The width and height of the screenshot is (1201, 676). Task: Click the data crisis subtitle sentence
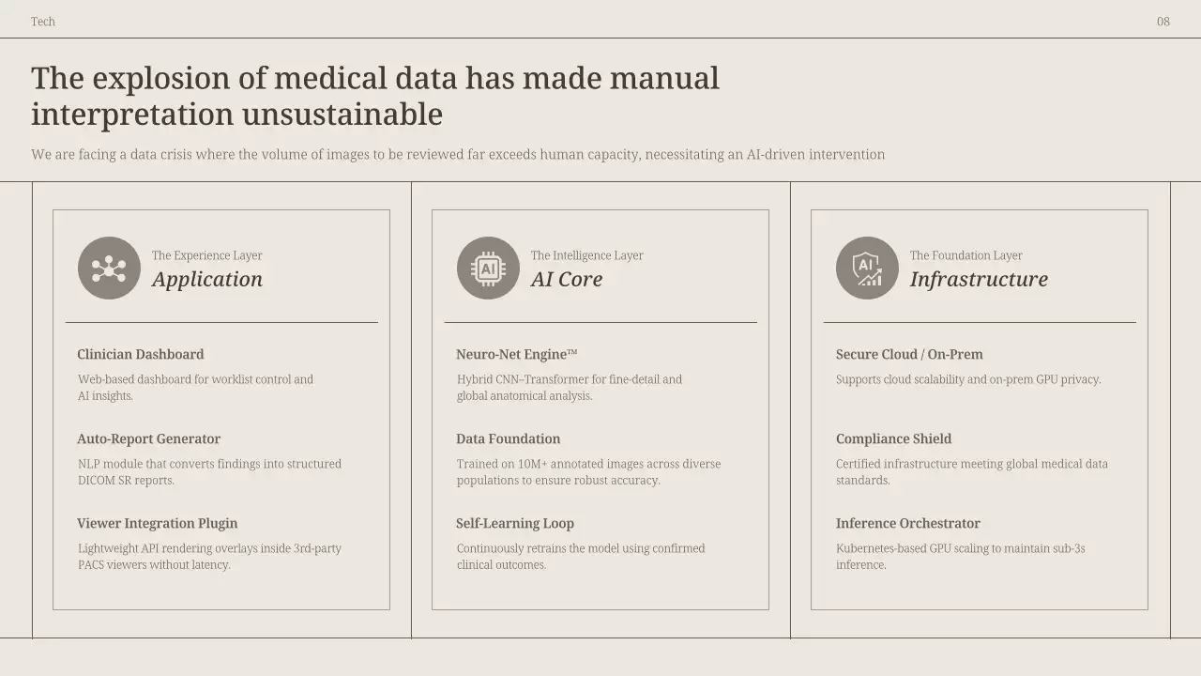(x=458, y=154)
